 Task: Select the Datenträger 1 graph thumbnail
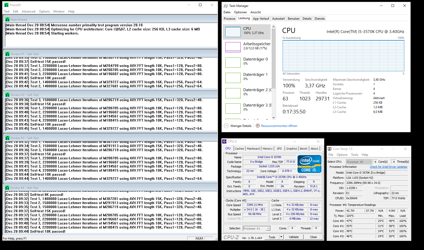tap(233, 78)
